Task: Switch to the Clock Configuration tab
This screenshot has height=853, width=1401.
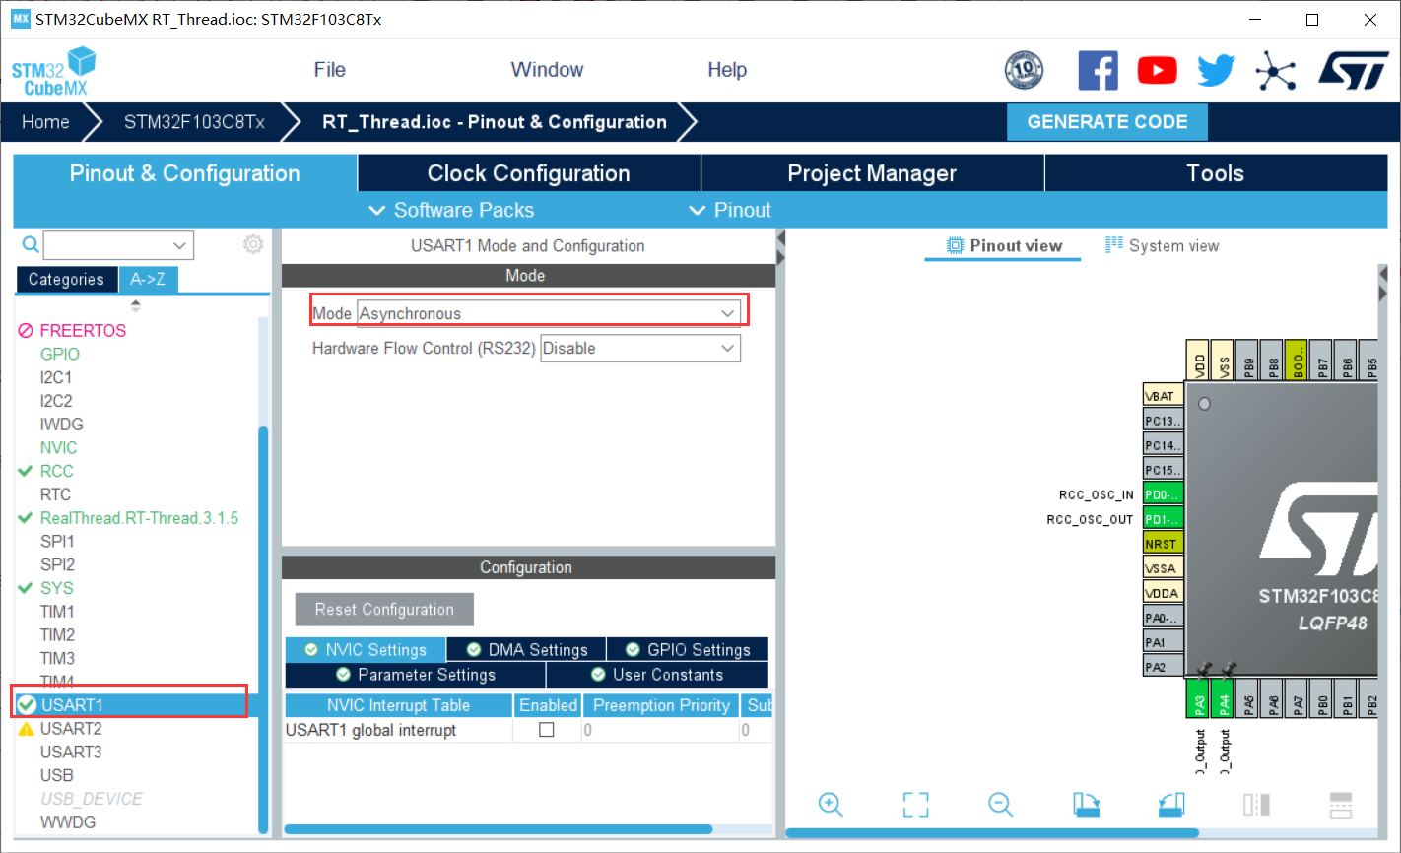Action: 529,173
